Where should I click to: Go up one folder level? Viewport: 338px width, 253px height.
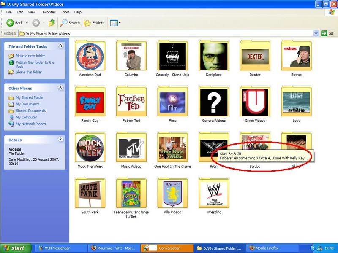(52, 23)
